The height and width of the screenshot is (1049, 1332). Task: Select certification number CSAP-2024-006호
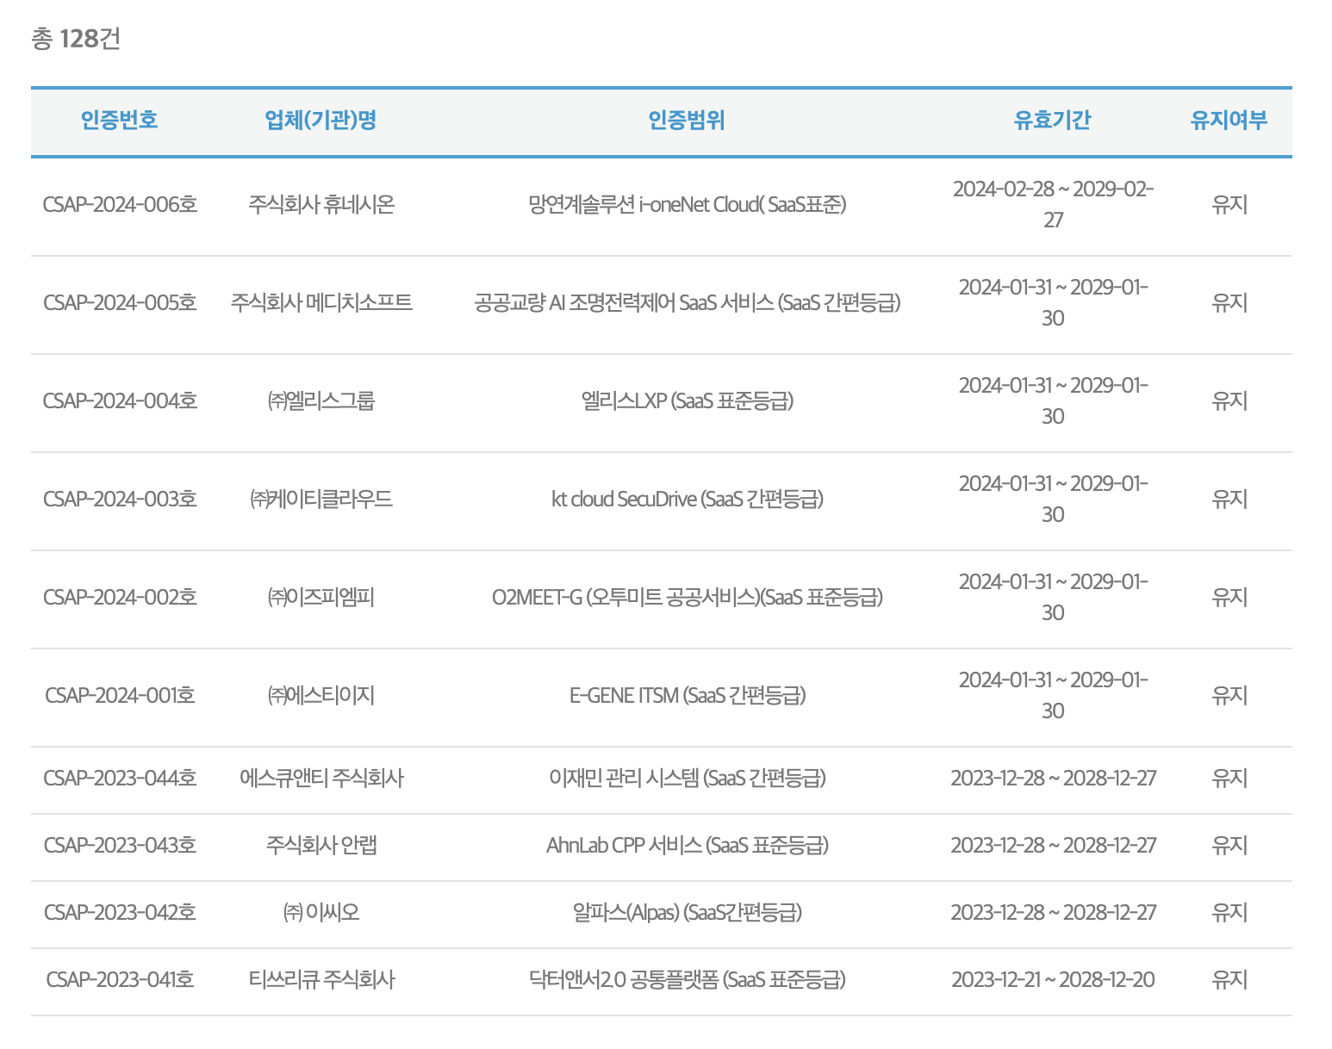tap(120, 204)
